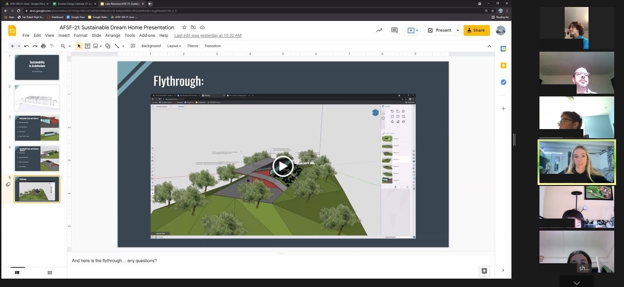Open the Slide menu

point(96,35)
